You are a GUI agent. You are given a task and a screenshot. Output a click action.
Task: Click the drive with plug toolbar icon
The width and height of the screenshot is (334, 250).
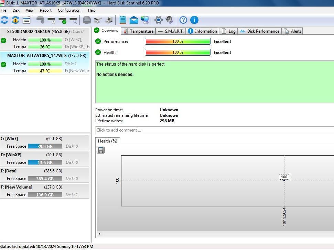109,20
